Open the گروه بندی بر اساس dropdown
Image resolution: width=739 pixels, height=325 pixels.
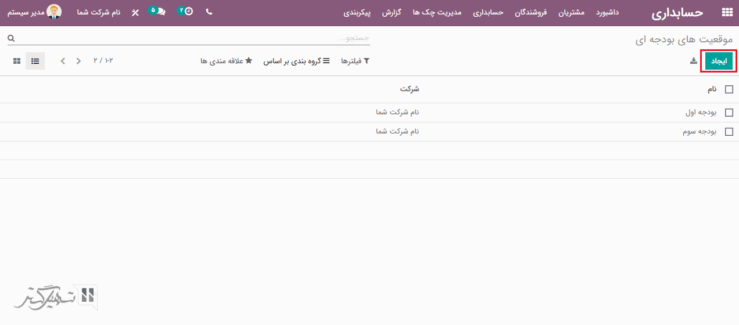click(297, 61)
